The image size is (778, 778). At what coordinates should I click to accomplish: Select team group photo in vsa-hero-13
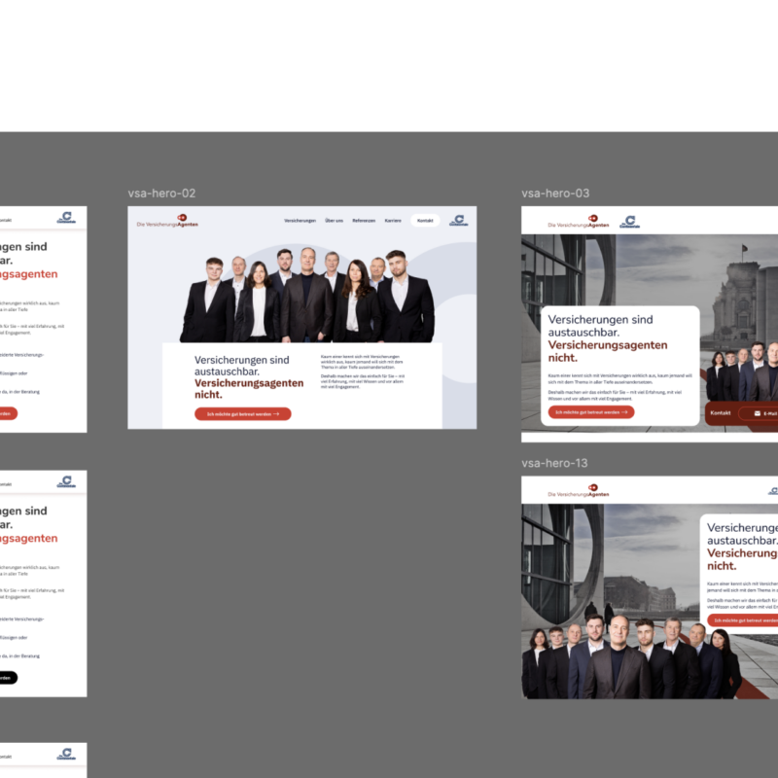631,655
